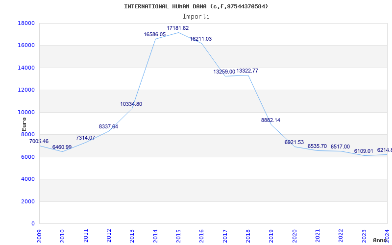Click the 6460.99 data label
Viewport: 392px width, 245px height.
pyautogui.click(x=62, y=147)
